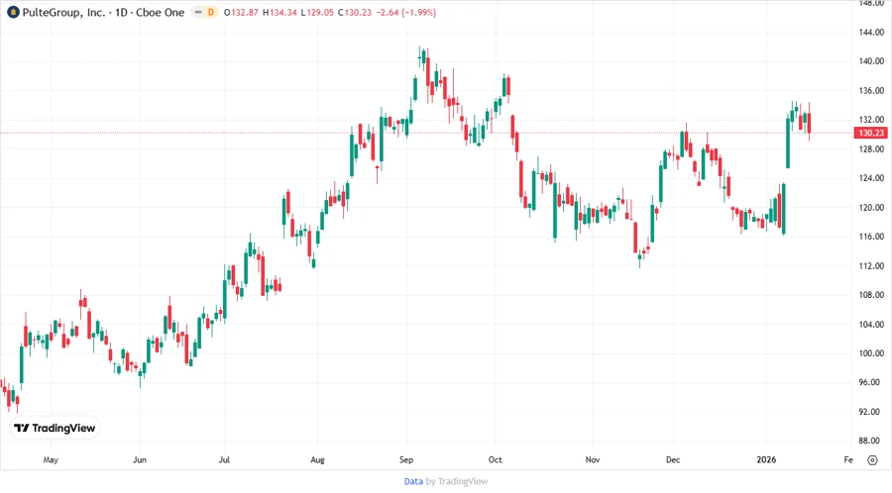The image size is (892, 493).
Task: Click the low value L129.05
Action: (317, 13)
